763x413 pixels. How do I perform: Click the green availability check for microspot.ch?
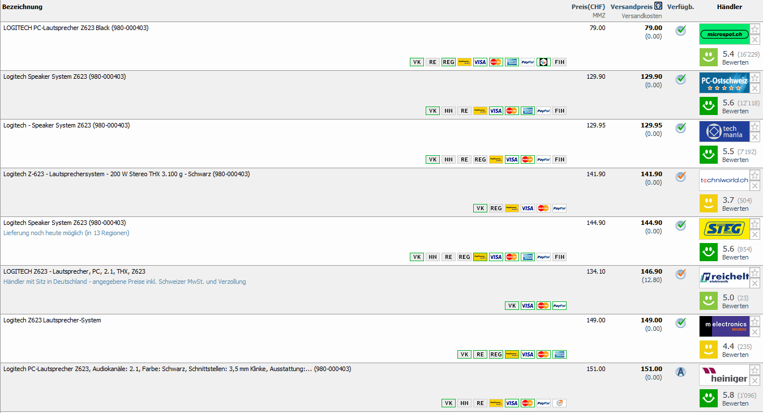point(680,31)
